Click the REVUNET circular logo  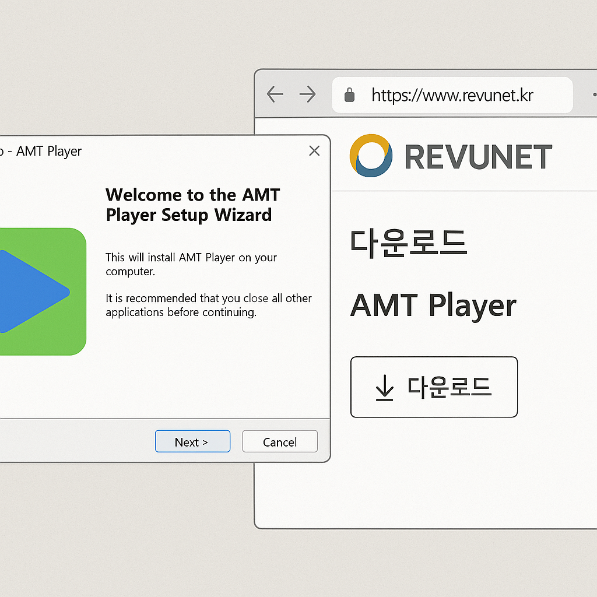[x=371, y=155]
